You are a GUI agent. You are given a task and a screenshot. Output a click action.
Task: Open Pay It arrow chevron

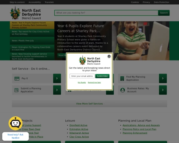(x=57, y=78)
